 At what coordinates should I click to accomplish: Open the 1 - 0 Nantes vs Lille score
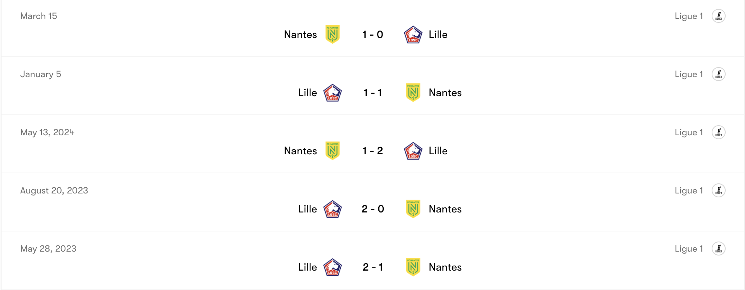(x=372, y=35)
